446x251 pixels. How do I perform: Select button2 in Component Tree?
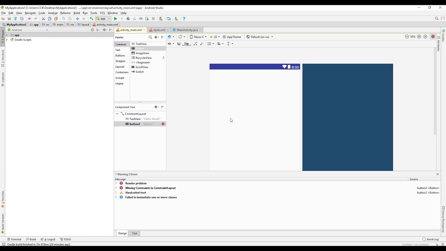[140, 124]
